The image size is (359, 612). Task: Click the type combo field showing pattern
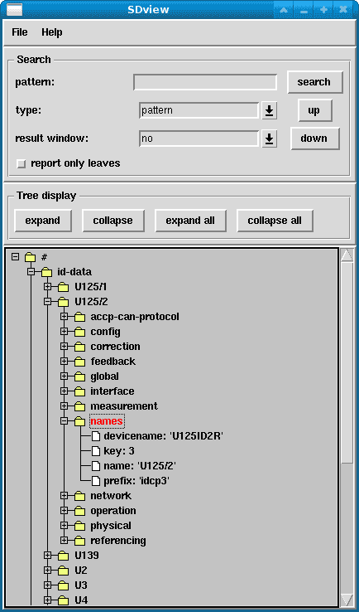[x=199, y=110]
